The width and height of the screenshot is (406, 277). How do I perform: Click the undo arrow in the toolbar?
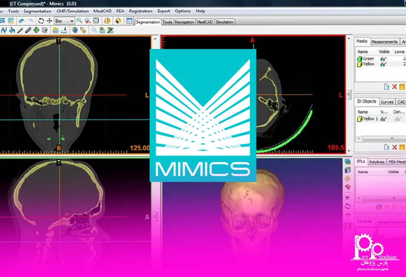coord(21,20)
